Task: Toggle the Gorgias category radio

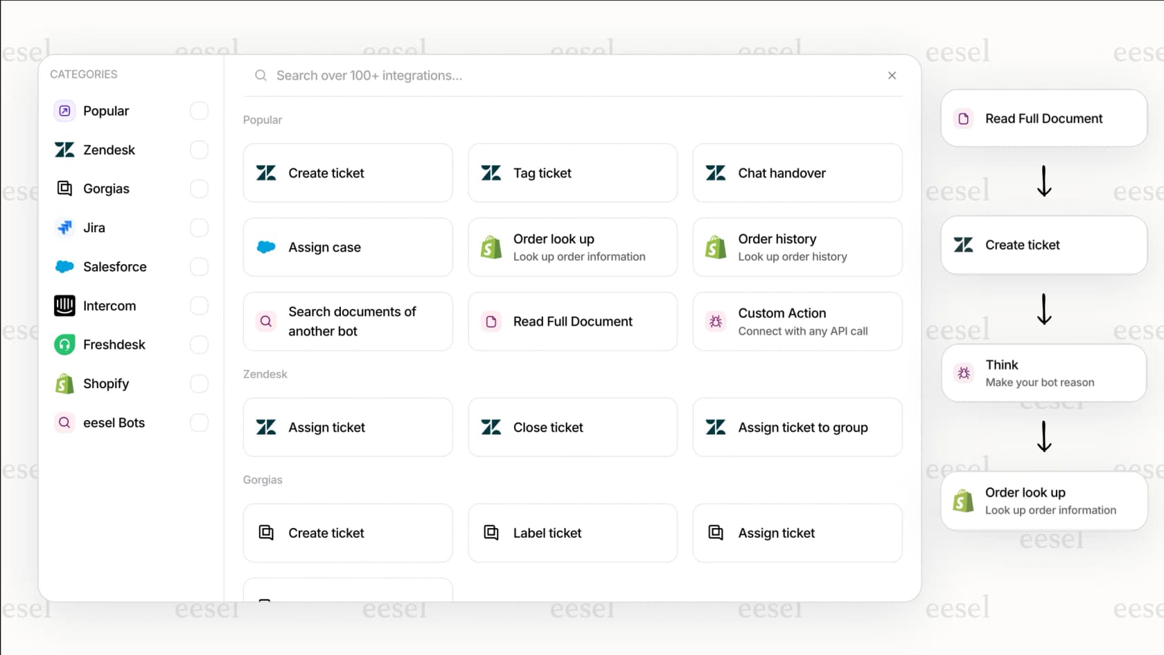Action: (199, 189)
